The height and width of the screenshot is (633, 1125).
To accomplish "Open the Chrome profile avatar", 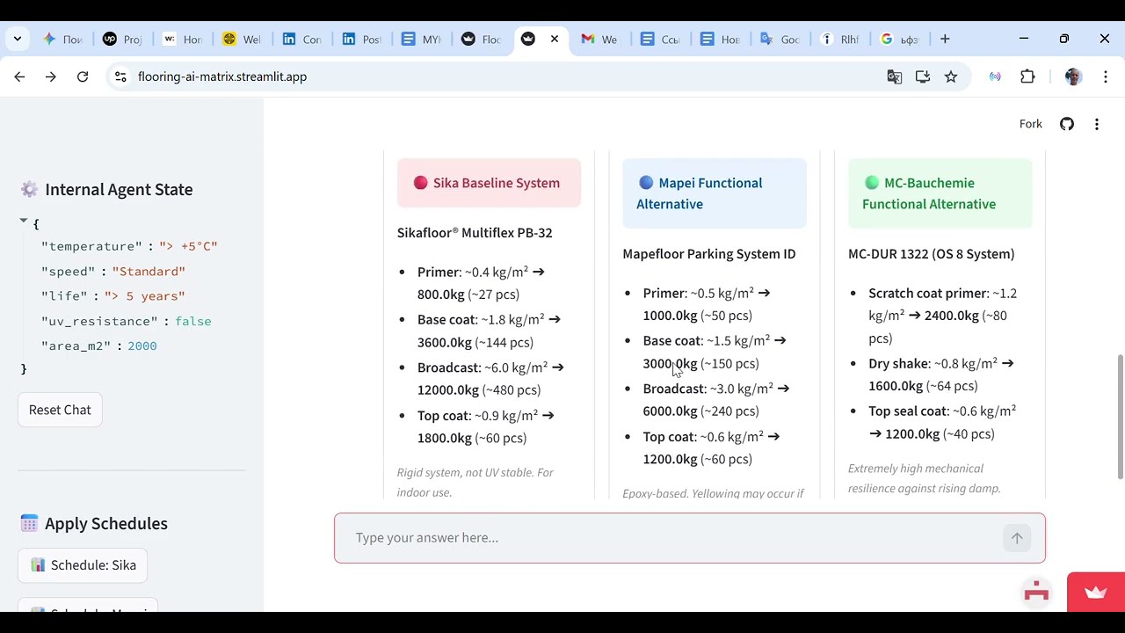I will click(1073, 76).
